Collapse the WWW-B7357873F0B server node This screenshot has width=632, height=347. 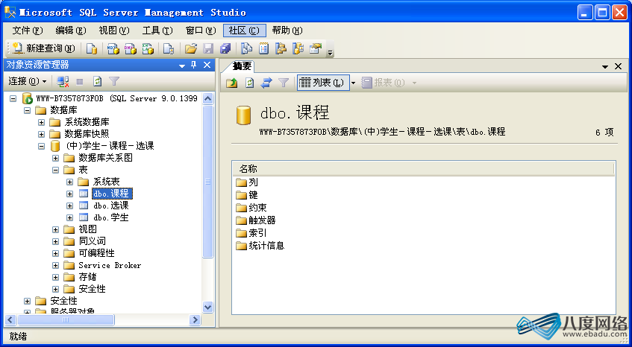coord(13,98)
